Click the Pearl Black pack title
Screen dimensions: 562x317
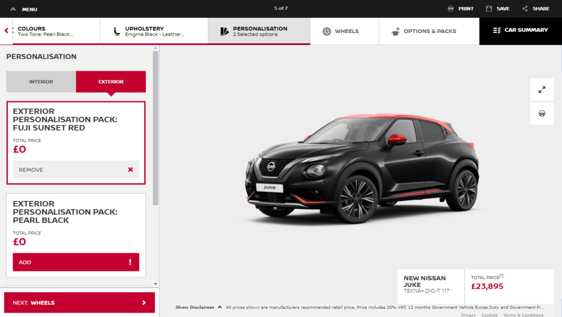65,212
